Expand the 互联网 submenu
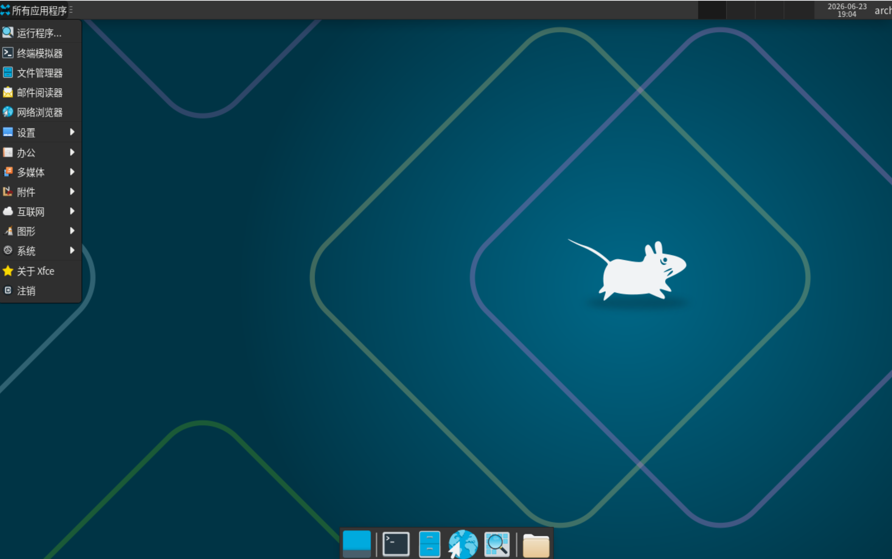Screen dimensions: 892x559 tap(40, 211)
